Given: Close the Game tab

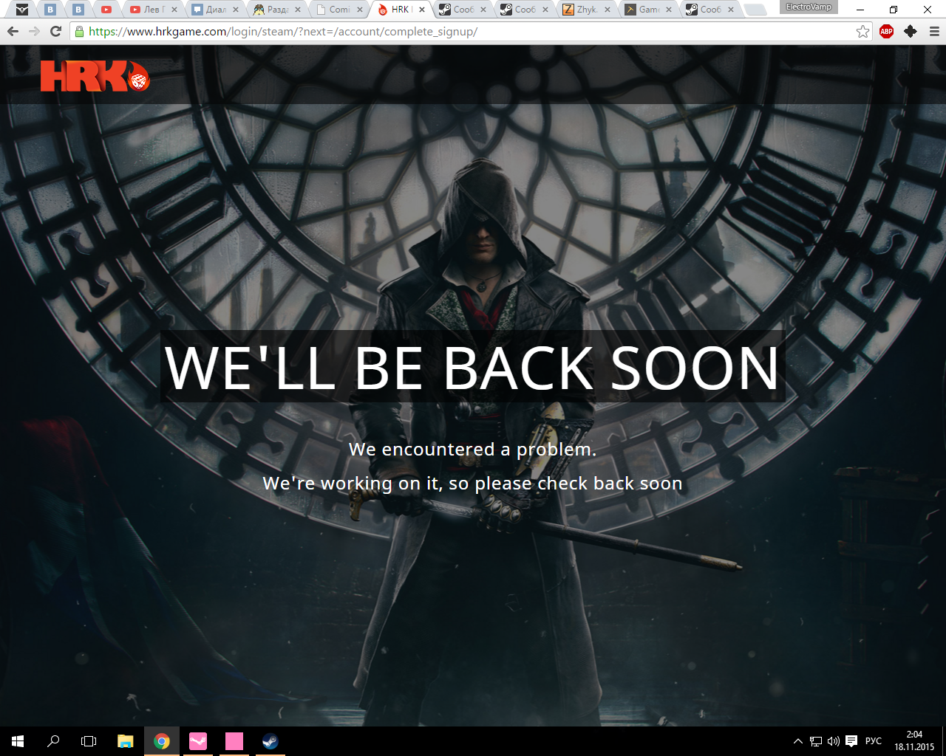Looking at the screenshot, I should pyautogui.click(x=670, y=10).
